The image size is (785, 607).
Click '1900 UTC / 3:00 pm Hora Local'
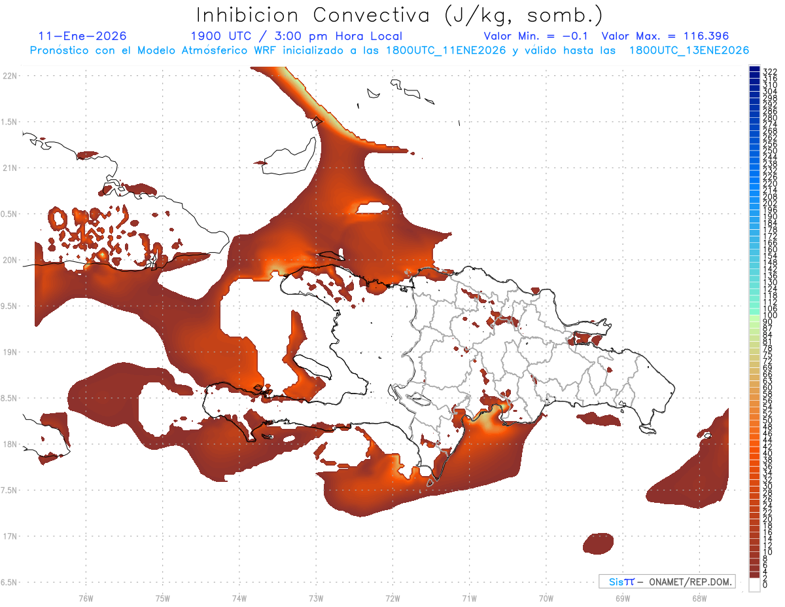click(296, 36)
